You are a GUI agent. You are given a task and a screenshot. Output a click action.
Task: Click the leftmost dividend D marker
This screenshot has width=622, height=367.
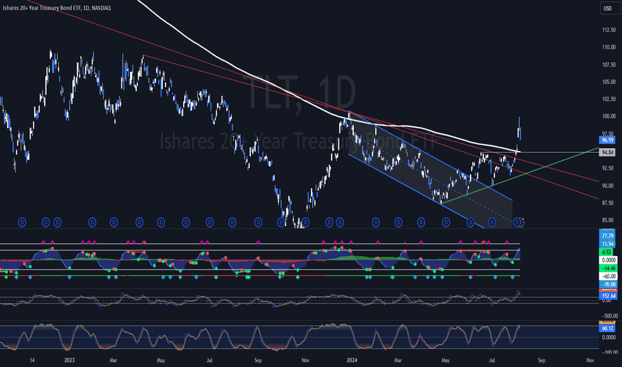click(x=22, y=223)
